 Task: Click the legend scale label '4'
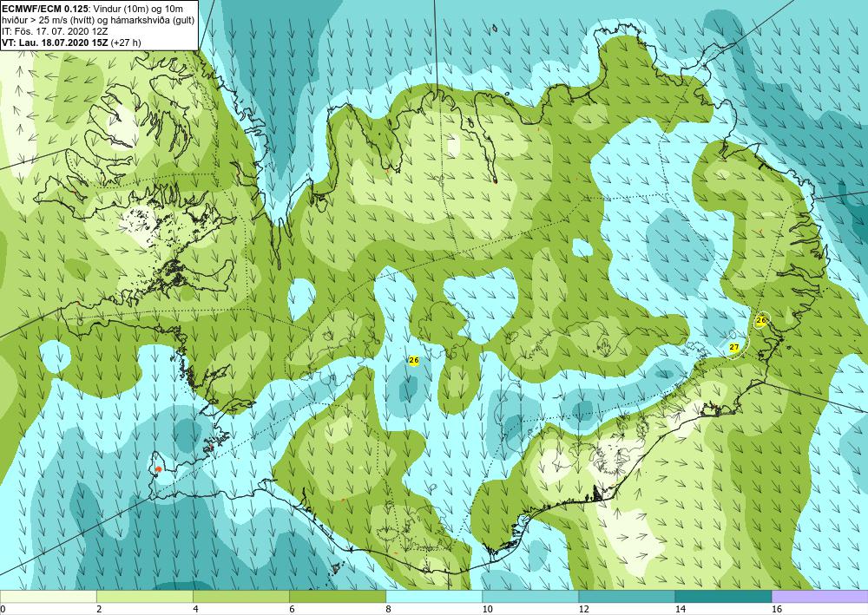pos(195,609)
